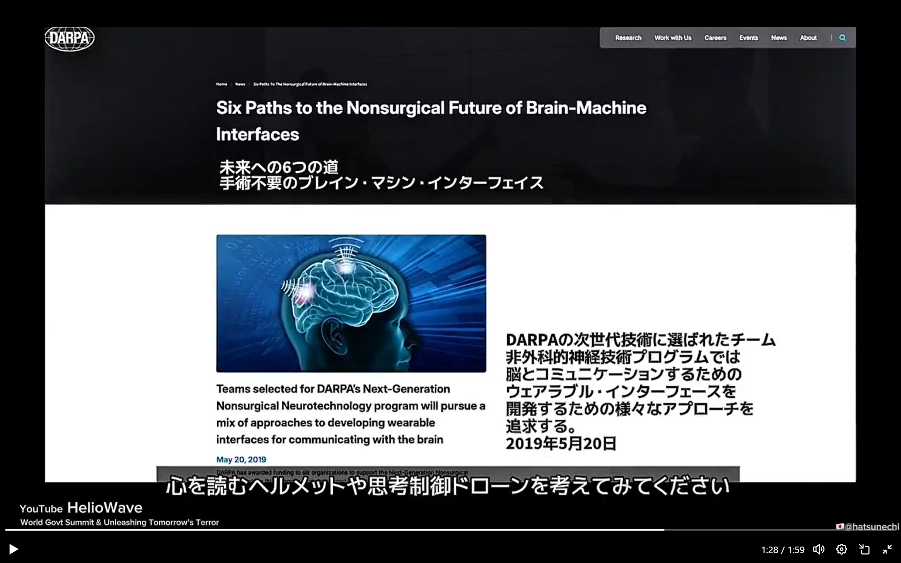Click the picture-in-picture icon

click(864, 549)
